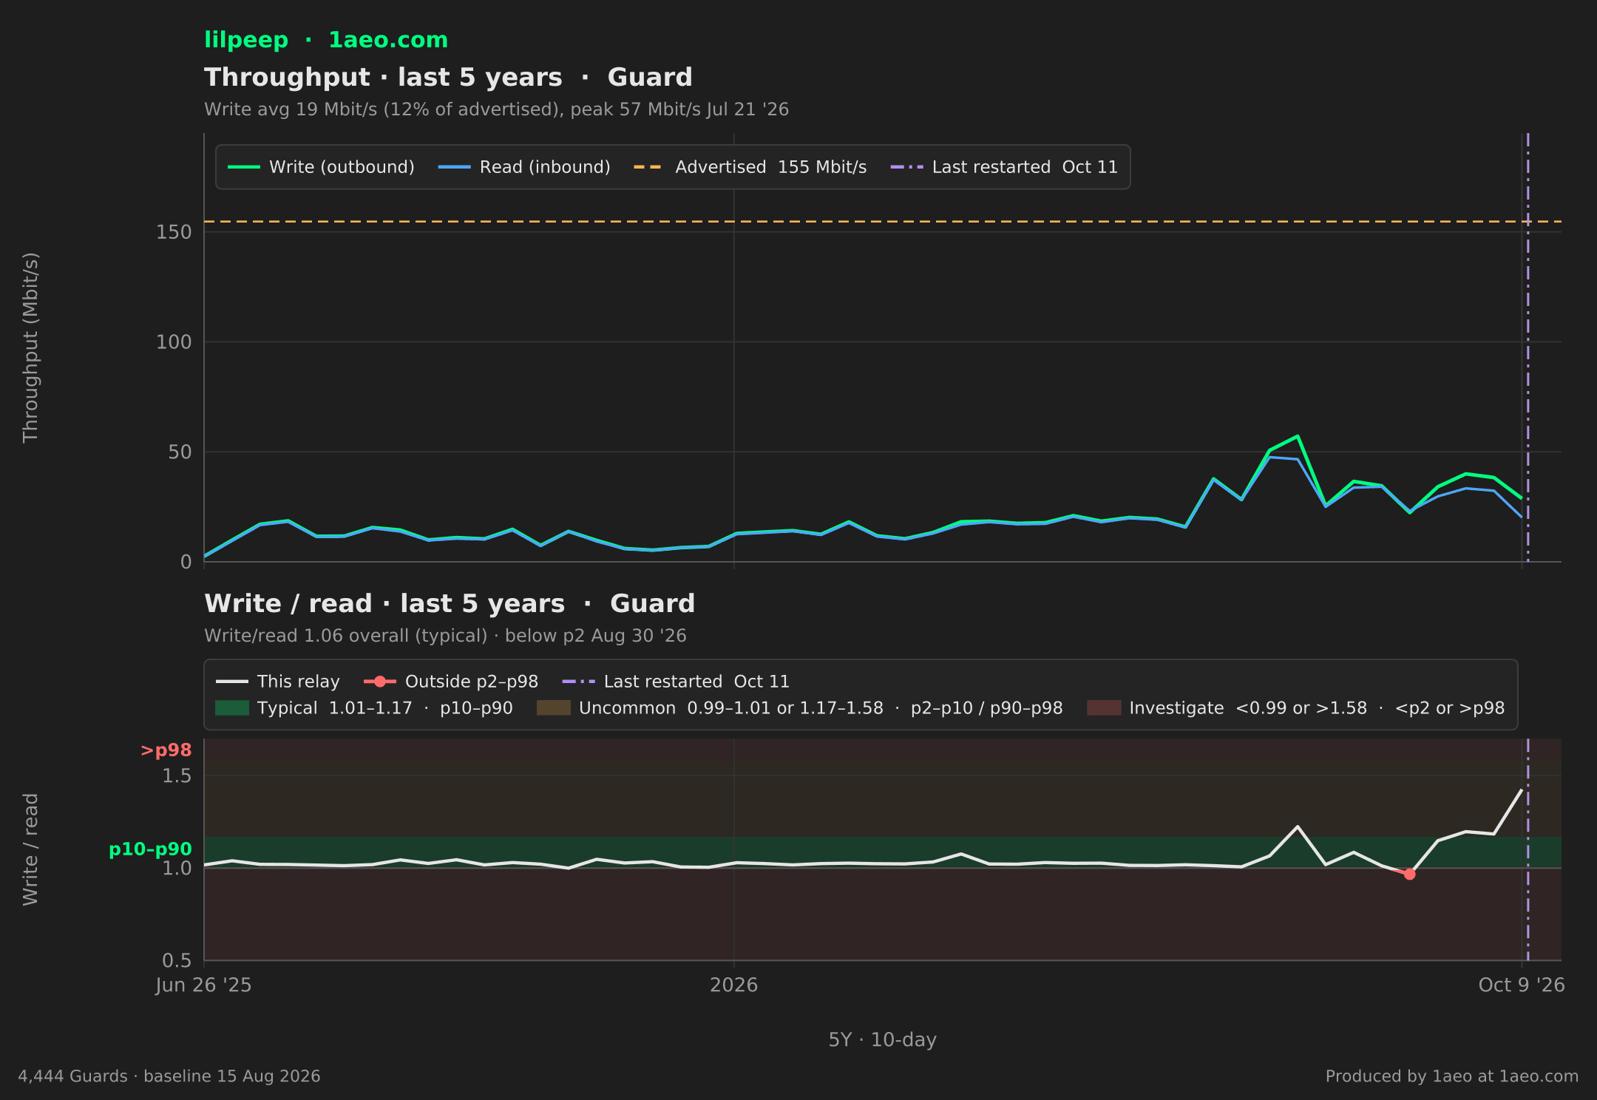
Task: Click the Write/read 1.06 overall subtitle
Action: 445,636
